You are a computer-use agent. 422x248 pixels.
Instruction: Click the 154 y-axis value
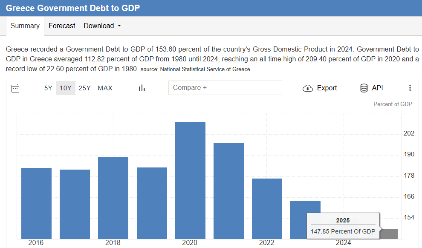coord(409,217)
